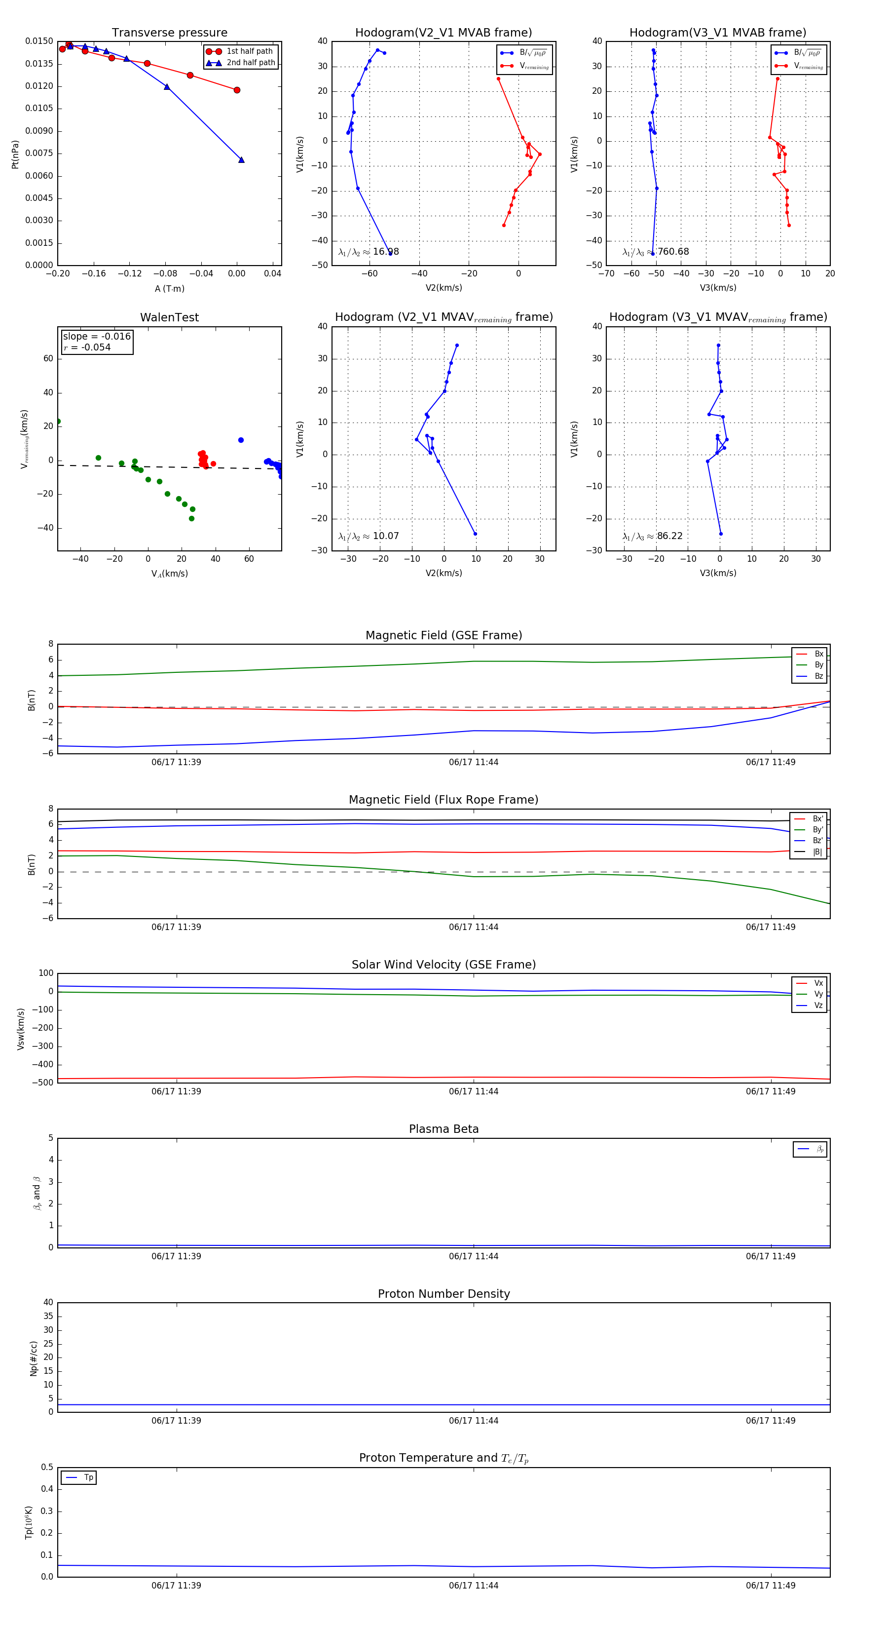Image resolution: width=888 pixels, height=1629 pixels.
Task: Click 'Solar Wind Velocity (GSE Frame)' title
Action: tap(444, 965)
